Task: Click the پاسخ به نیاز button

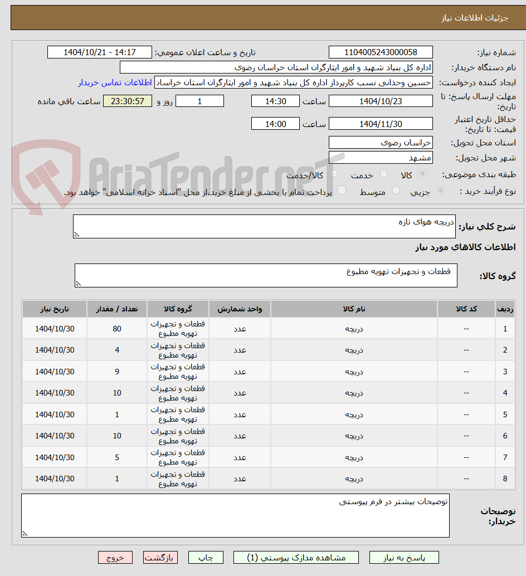Action: (x=404, y=558)
